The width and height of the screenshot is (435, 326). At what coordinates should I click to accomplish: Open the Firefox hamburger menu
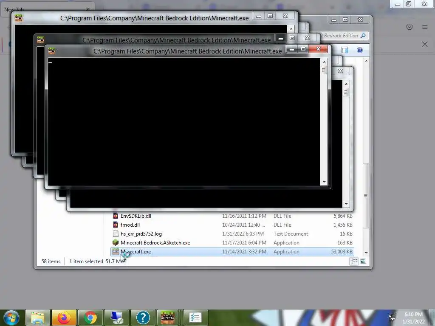[x=425, y=27]
